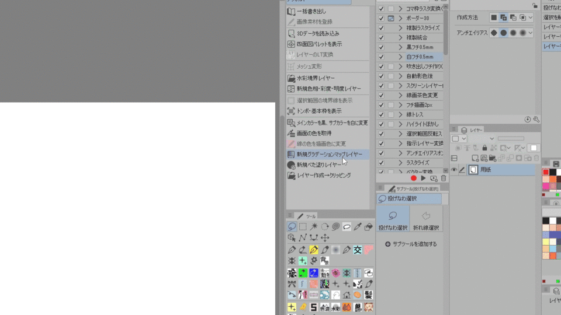
Task: Choose add-to-selection creation mode
Action: 503,17
